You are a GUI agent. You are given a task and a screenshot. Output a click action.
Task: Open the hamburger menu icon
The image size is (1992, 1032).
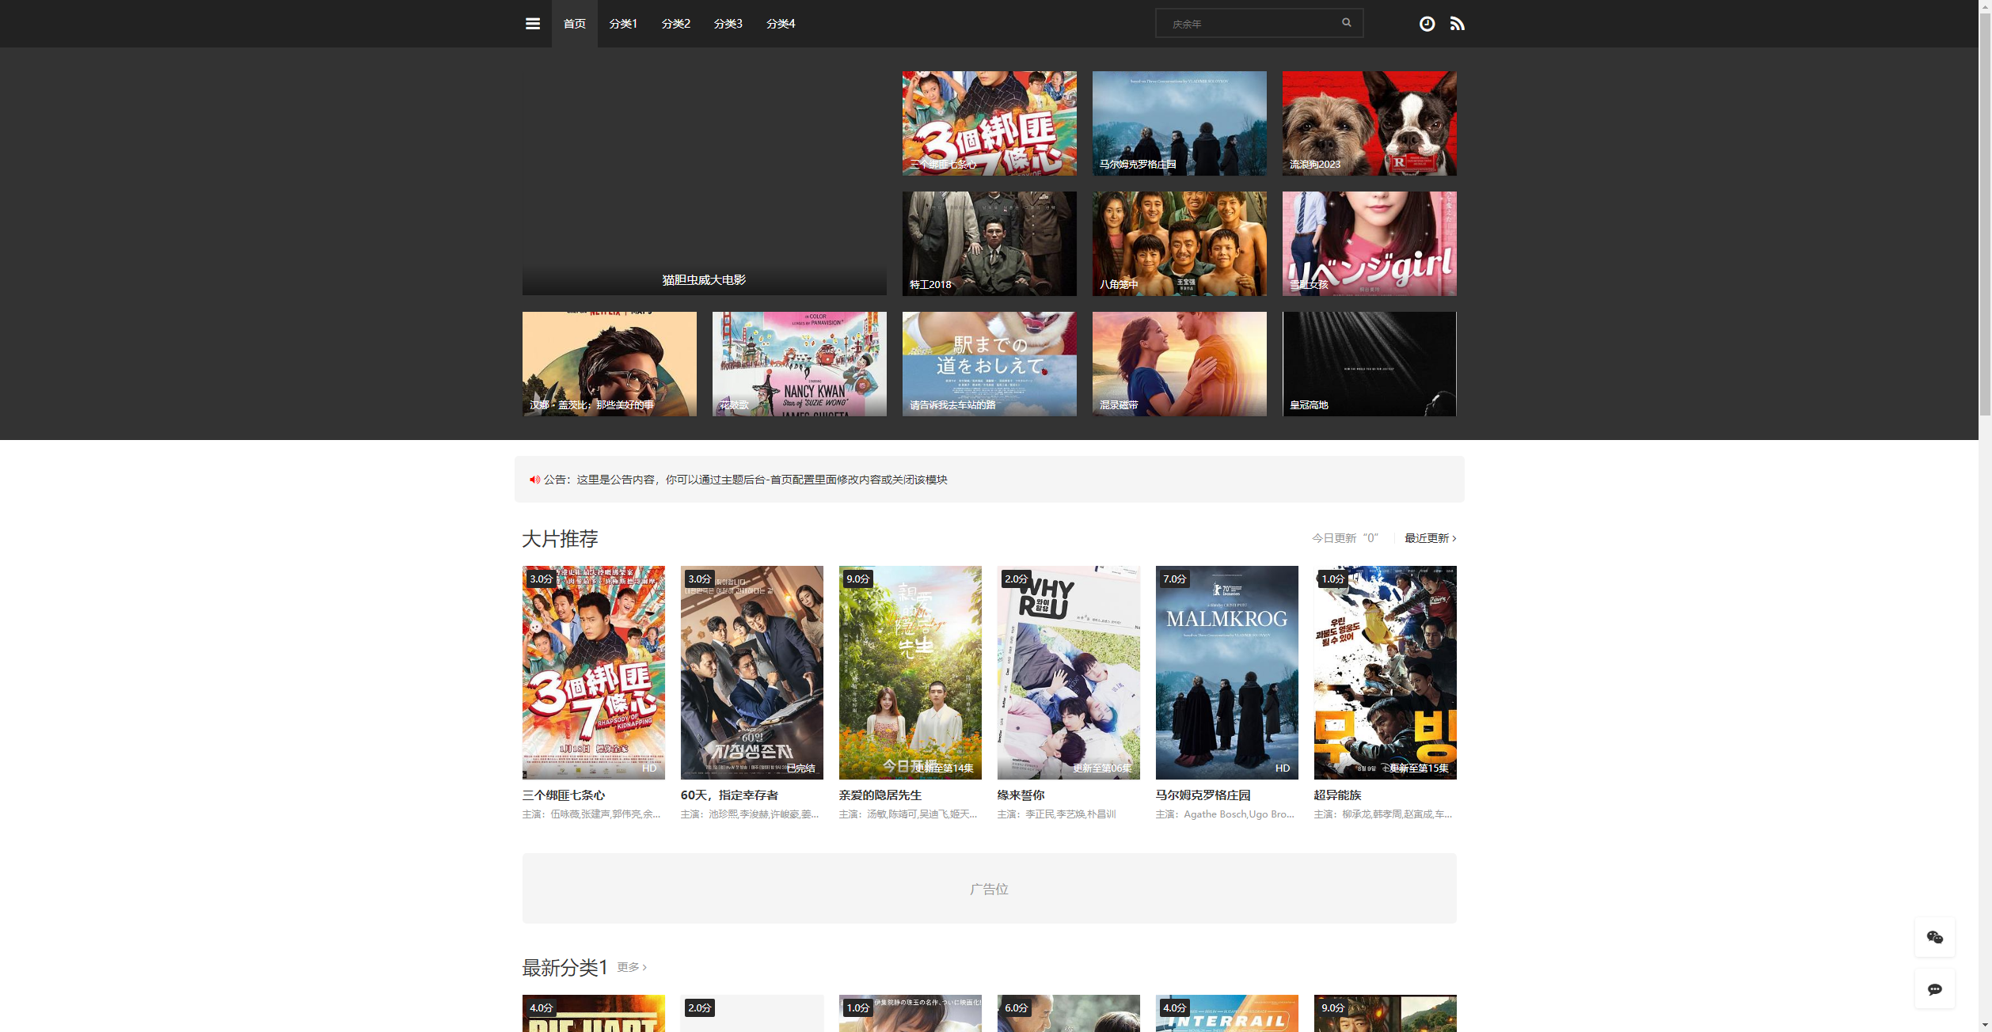pyautogui.click(x=533, y=24)
